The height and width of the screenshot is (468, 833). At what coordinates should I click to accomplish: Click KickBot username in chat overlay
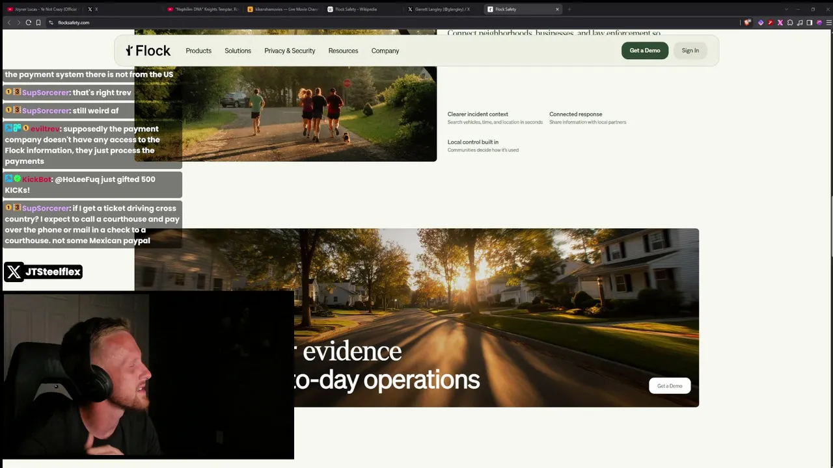point(36,179)
